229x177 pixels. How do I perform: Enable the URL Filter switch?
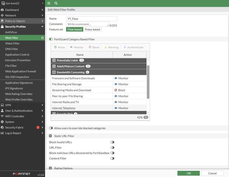pos(112,148)
